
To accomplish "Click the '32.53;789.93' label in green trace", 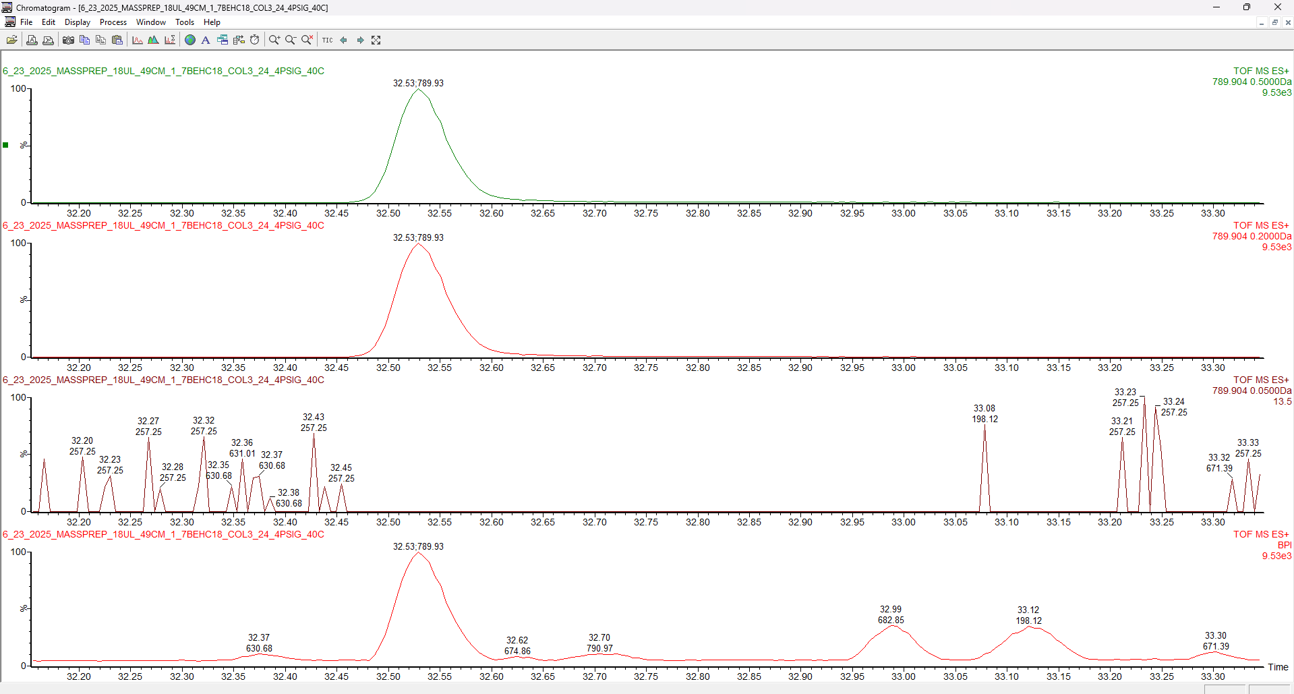I will pos(419,83).
